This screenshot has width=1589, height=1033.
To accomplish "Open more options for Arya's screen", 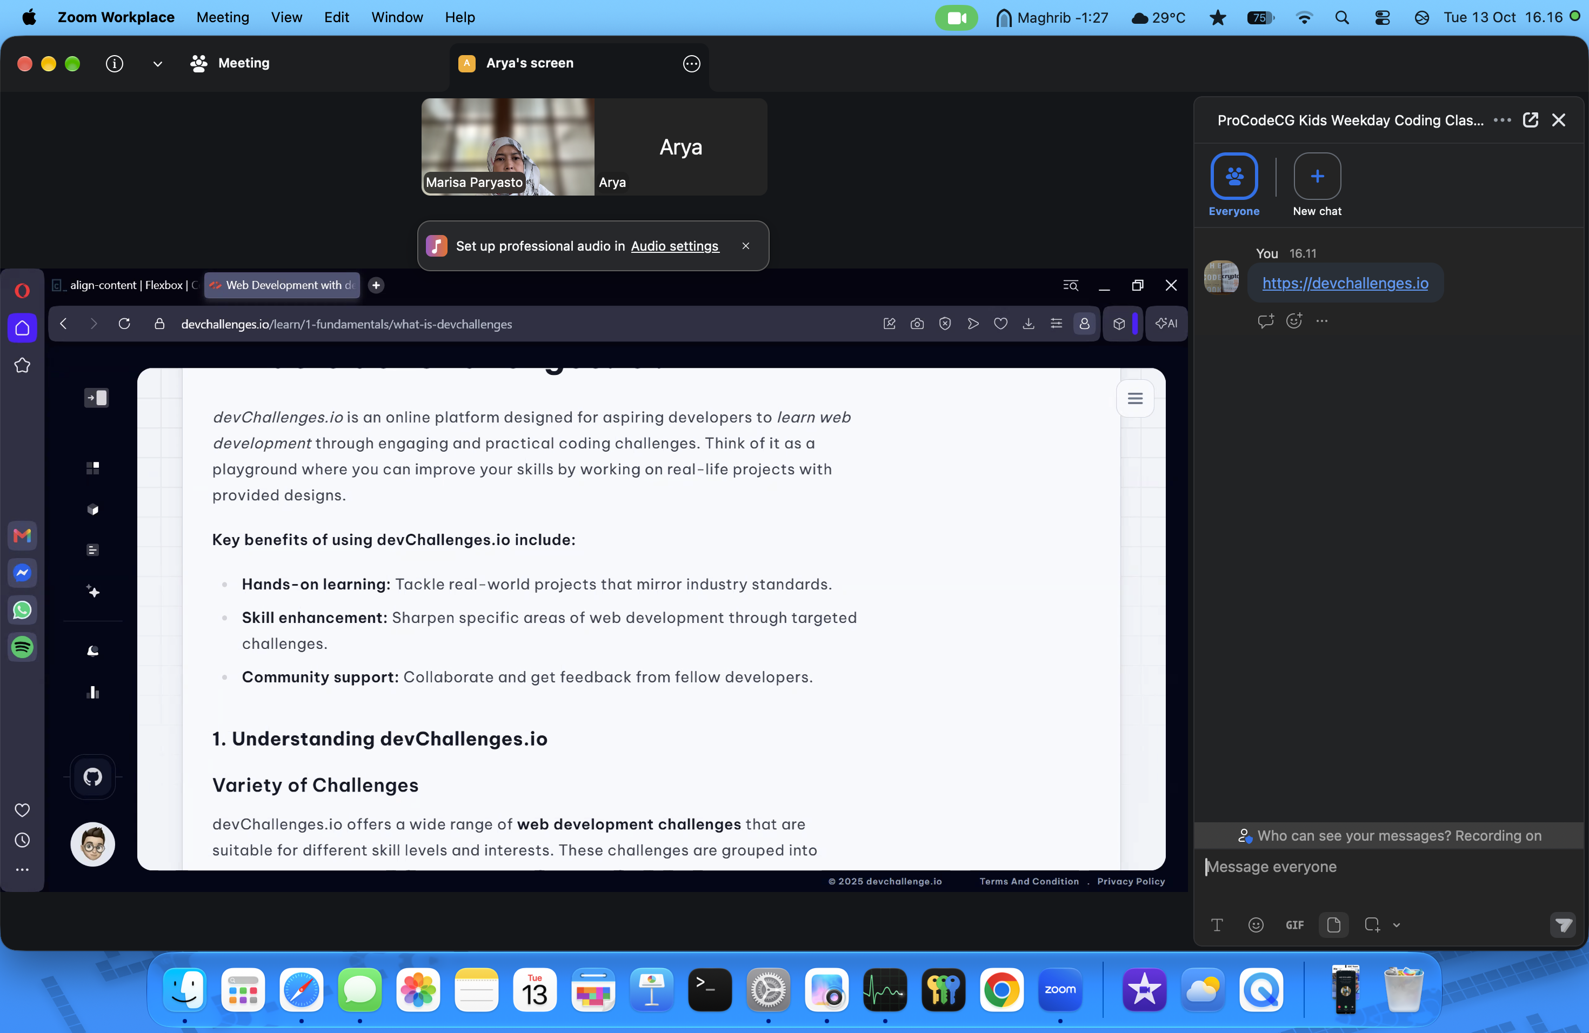I will tap(692, 63).
